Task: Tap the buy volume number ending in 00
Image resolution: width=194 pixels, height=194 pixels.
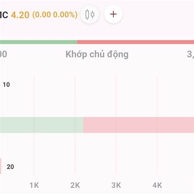Action: tap(4, 54)
